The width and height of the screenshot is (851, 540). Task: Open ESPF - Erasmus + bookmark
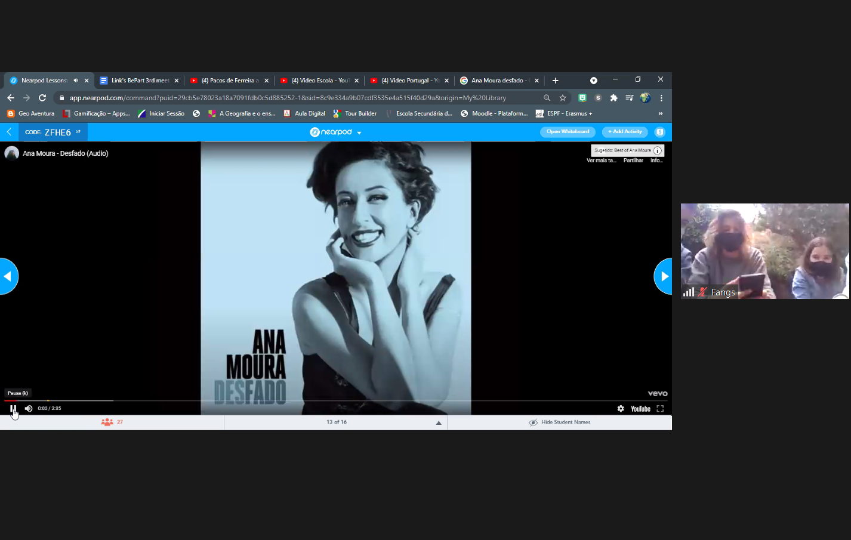564,113
